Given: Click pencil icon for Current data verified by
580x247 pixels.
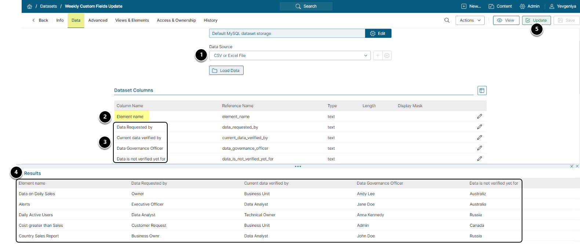Looking at the screenshot, I should (x=479, y=138).
